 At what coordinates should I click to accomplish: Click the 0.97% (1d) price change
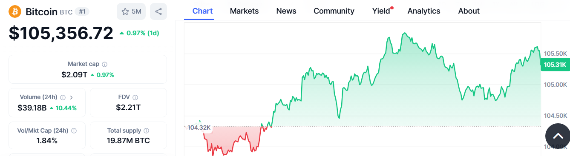click(x=139, y=33)
